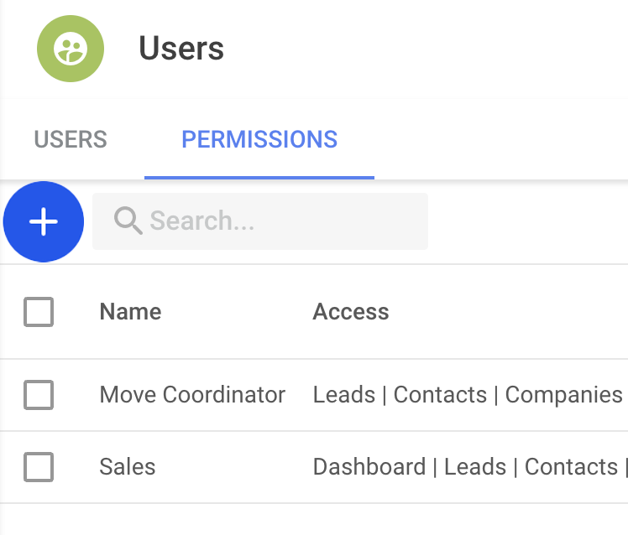Viewport: 628px width, 535px height.
Task: Click the Access column header
Action: [351, 312]
